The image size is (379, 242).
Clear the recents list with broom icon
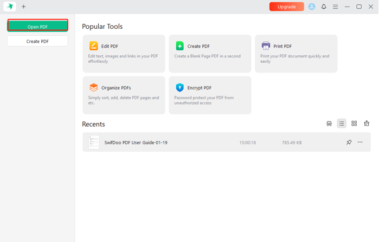(x=367, y=123)
